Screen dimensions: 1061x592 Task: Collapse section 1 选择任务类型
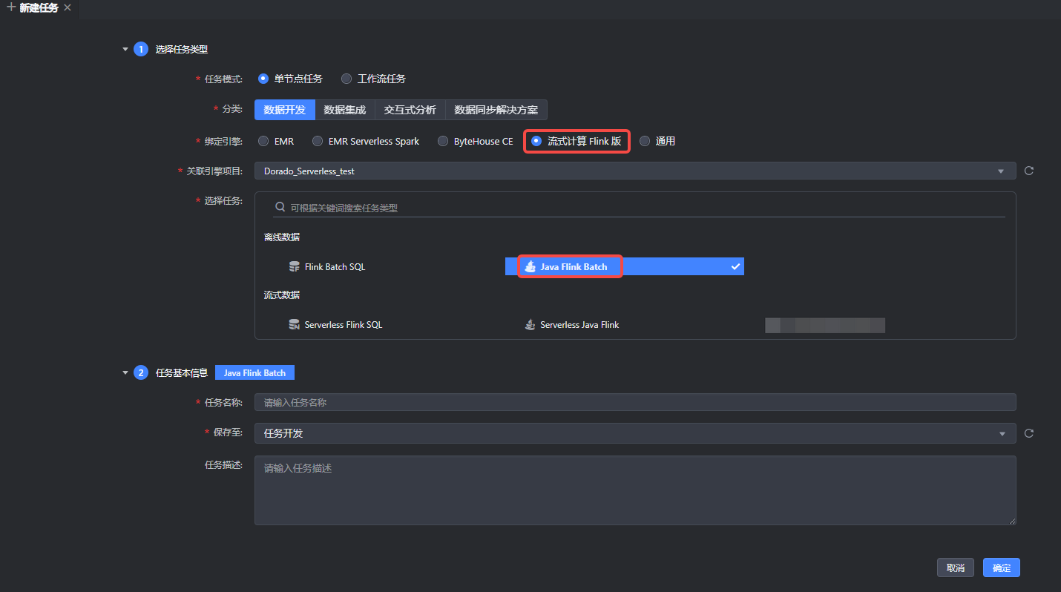tap(125, 50)
